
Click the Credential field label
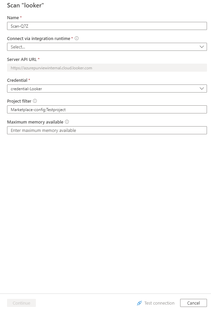pos(17,80)
